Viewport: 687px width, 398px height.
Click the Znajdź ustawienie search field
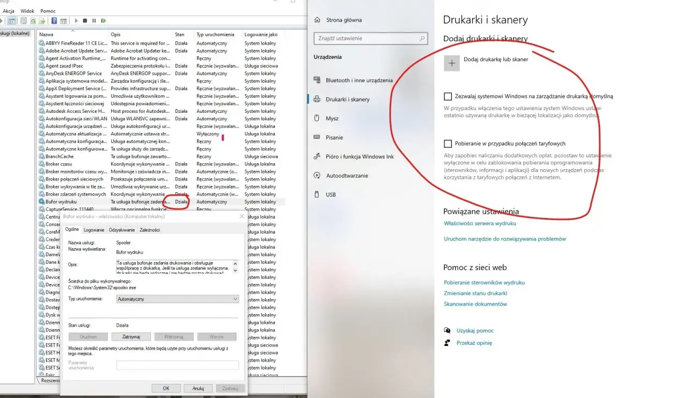(370, 39)
